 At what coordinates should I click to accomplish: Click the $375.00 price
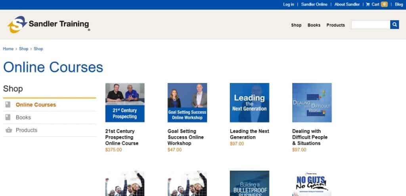click(113, 150)
